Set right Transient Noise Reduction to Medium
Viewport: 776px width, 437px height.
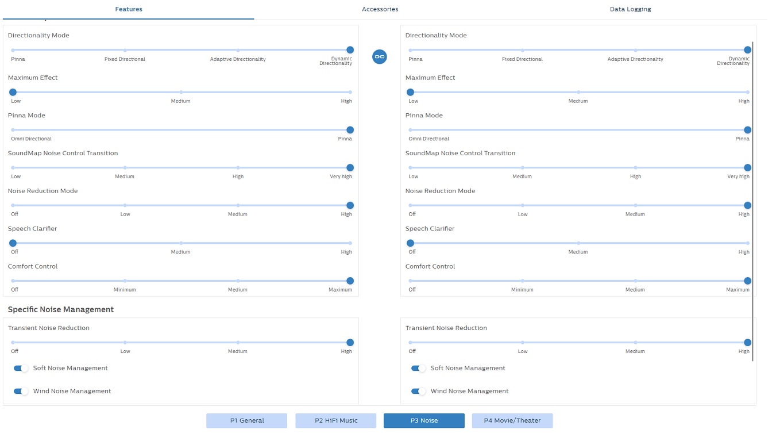point(635,343)
